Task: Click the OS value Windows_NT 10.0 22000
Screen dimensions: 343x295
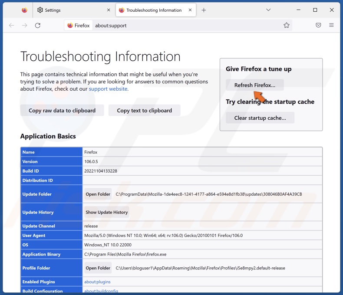Action: click(108, 245)
